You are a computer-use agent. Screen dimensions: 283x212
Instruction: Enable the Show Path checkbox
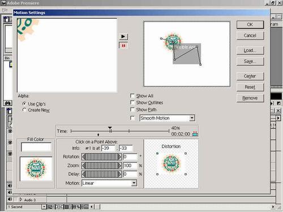132,110
